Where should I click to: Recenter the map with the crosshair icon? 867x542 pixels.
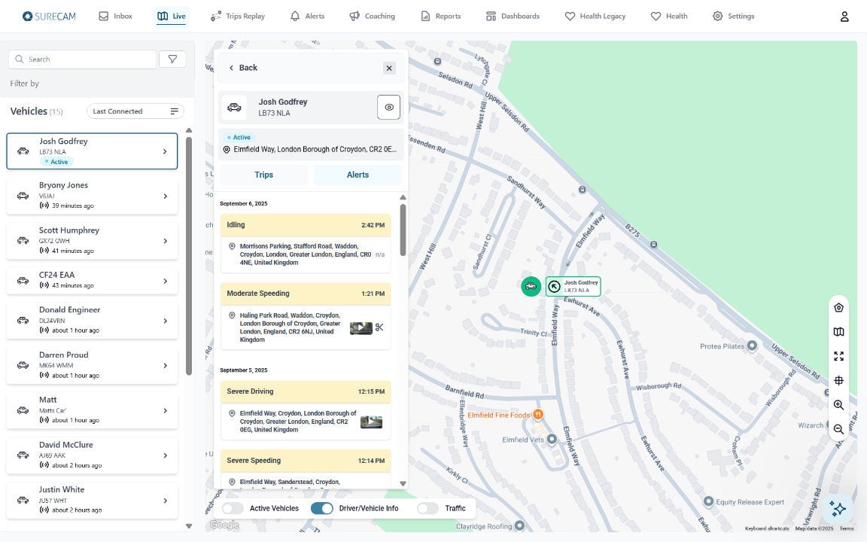(x=838, y=380)
